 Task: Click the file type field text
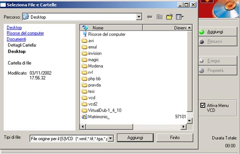(x=69, y=138)
